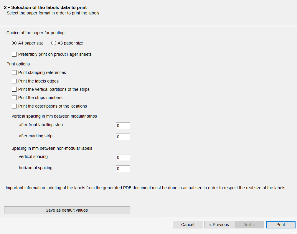Focus the 'after marking strip' spacing field
The image size is (297, 234).
[123, 136]
